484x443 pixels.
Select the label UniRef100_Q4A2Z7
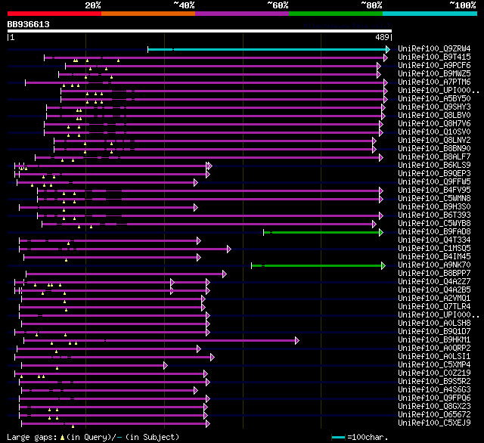point(434,282)
